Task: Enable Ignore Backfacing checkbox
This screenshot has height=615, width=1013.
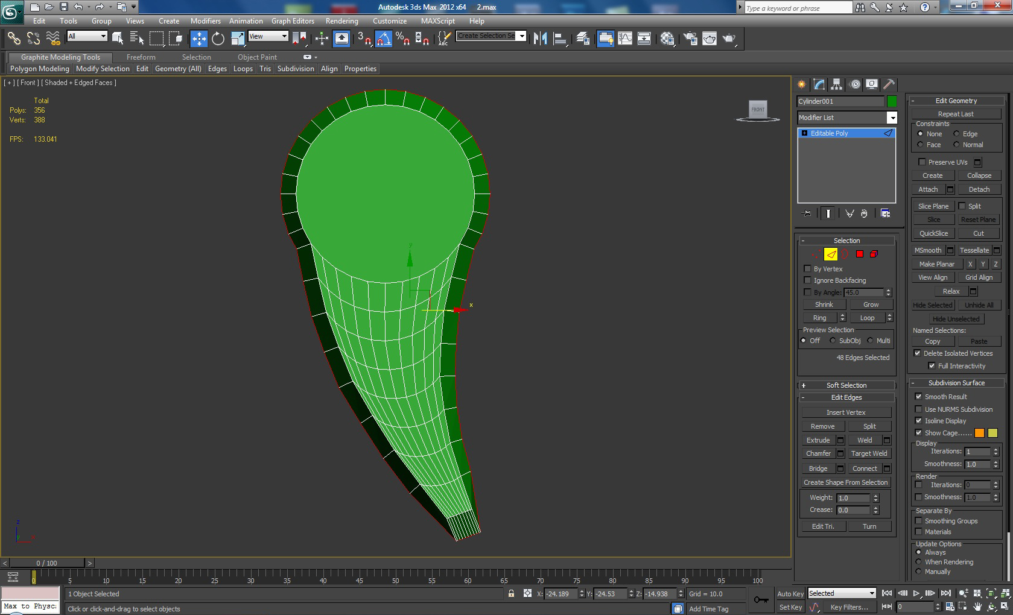Action: pos(807,280)
